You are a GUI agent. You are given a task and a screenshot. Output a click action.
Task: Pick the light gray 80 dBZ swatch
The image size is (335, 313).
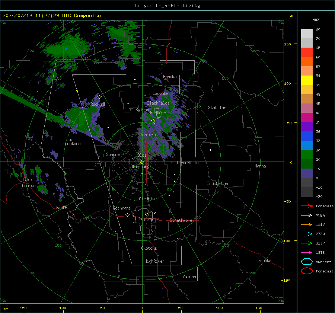point(307,33)
